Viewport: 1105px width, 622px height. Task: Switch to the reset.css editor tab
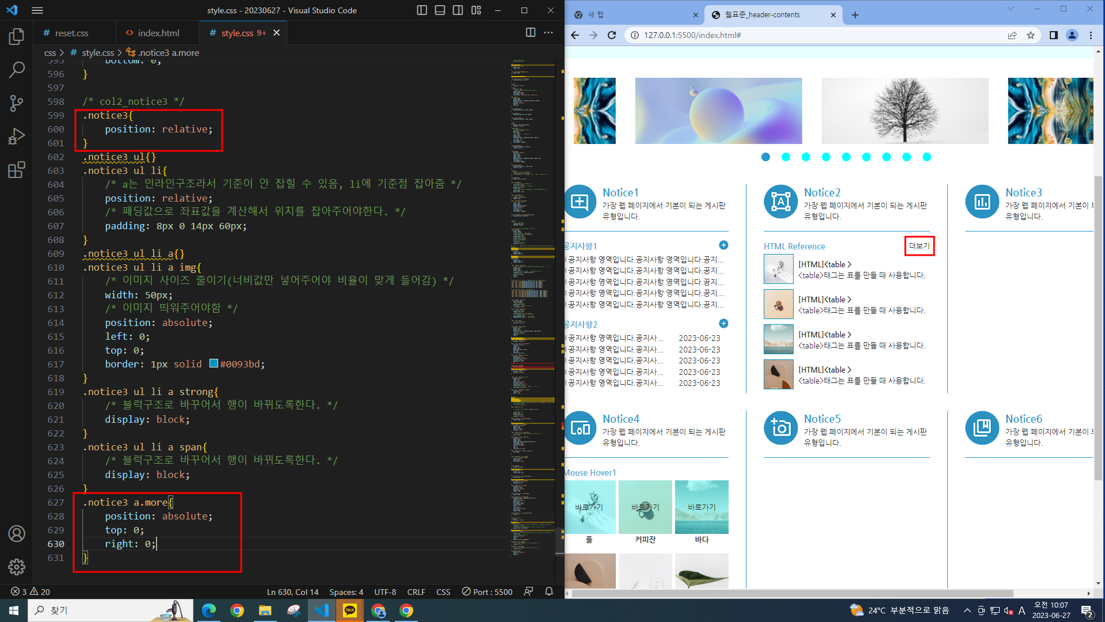click(71, 33)
